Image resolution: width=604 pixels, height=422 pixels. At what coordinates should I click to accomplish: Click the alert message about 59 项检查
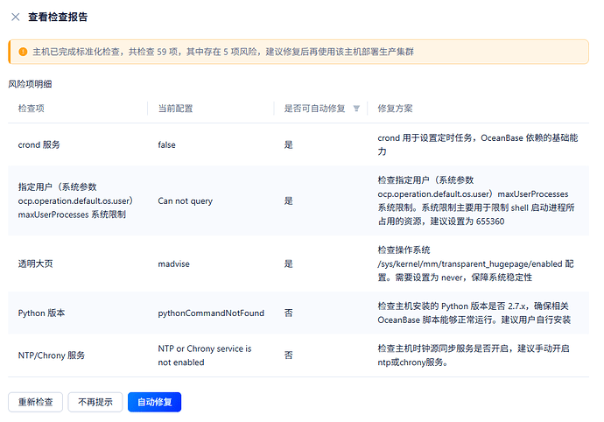click(223, 52)
